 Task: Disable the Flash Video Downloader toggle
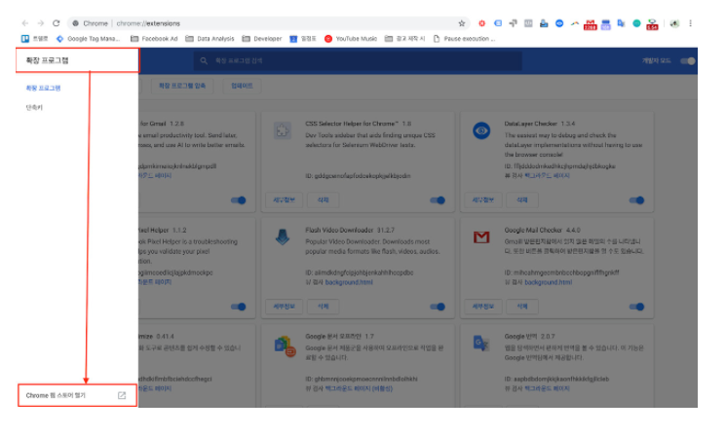(438, 307)
